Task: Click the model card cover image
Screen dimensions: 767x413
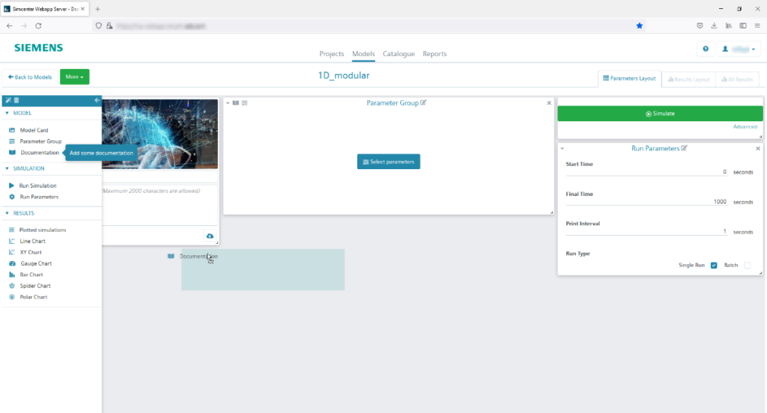Action: [x=160, y=134]
